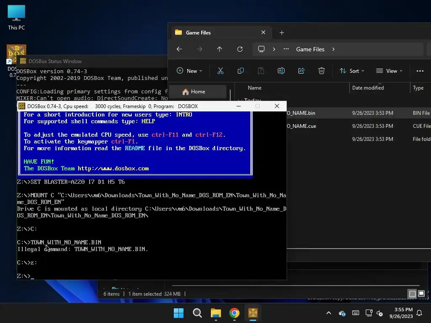
Task: Open the Sort dropdown menu
Action: tap(352, 71)
